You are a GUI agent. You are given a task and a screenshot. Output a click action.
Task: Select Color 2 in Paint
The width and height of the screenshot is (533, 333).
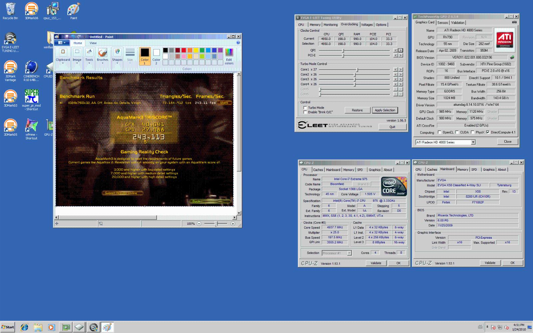click(156, 56)
